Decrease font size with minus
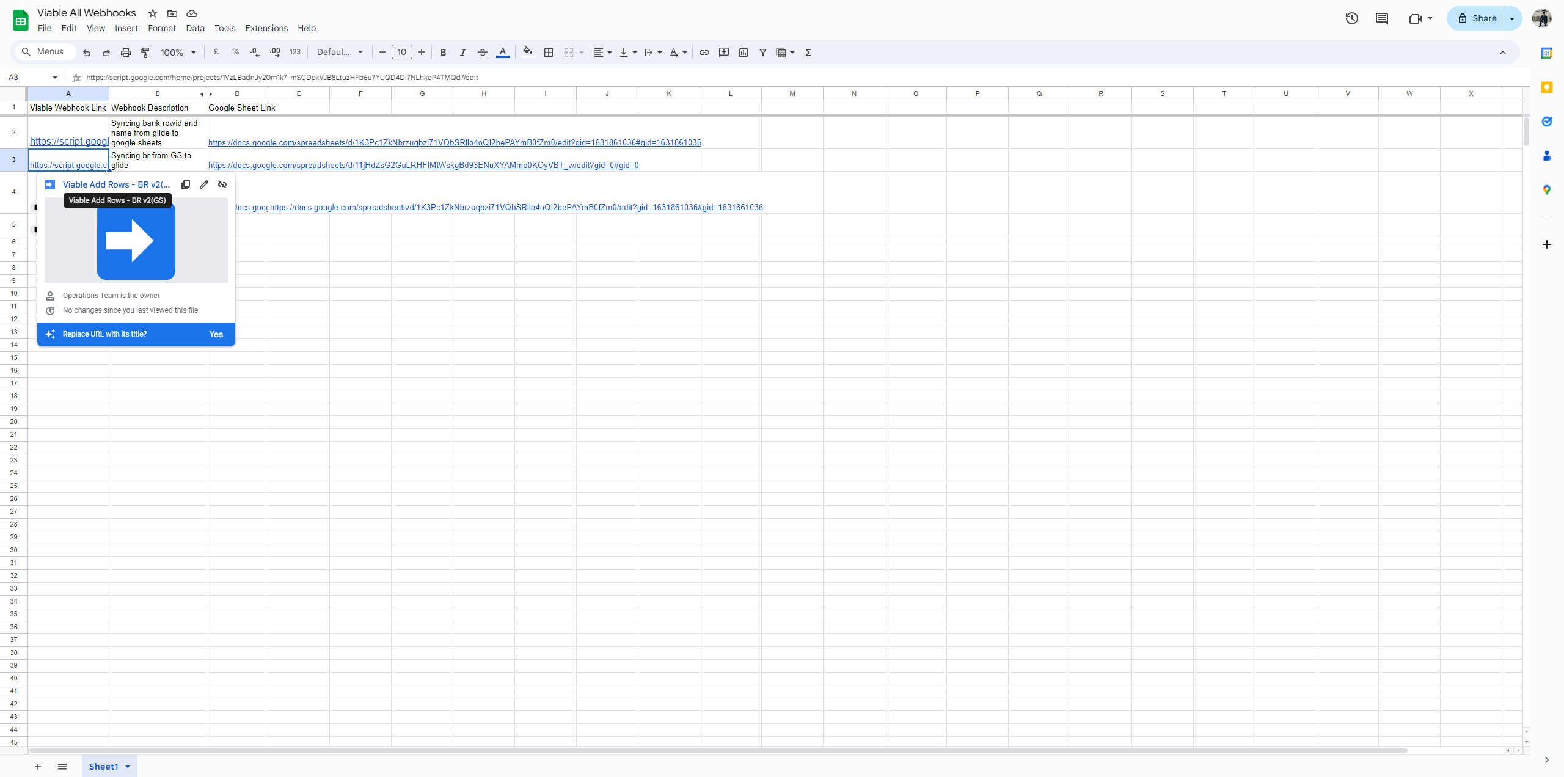The height and width of the screenshot is (777, 1564). click(x=382, y=53)
